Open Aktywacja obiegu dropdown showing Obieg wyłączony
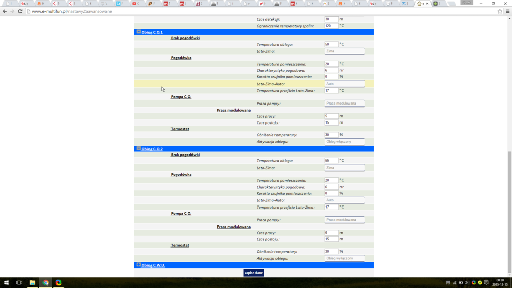 (344, 258)
